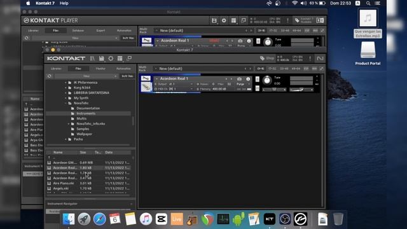Click minimize view icon in Kontakt 7 toolbar
This screenshot has height=229, width=407.
129,59
